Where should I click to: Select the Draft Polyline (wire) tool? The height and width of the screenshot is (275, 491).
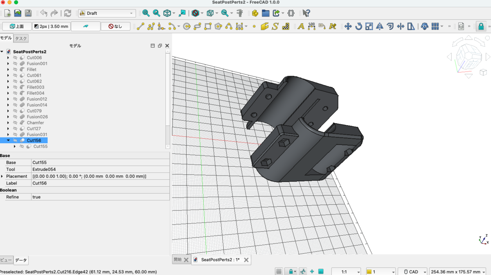(151, 27)
